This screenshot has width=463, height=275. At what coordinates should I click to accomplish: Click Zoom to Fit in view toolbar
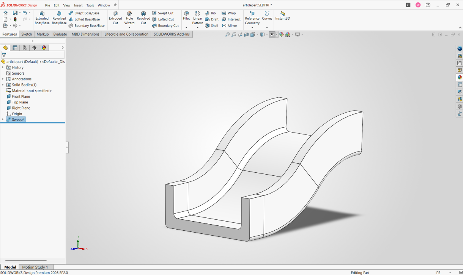click(x=227, y=34)
